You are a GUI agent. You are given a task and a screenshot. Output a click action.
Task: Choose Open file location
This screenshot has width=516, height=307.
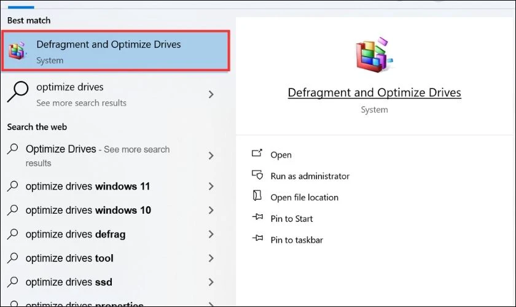[305, 198]
